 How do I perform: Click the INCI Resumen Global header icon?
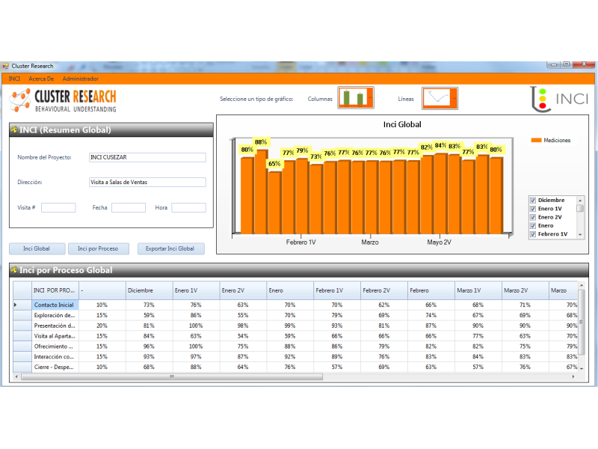click(x=14, y=130)
